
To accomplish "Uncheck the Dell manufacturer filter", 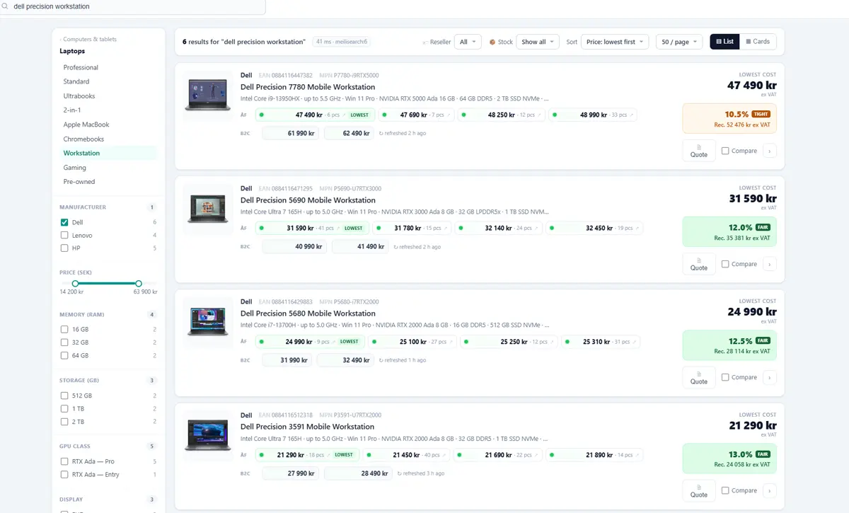I will pyautogui.click(x=64, y=222).
